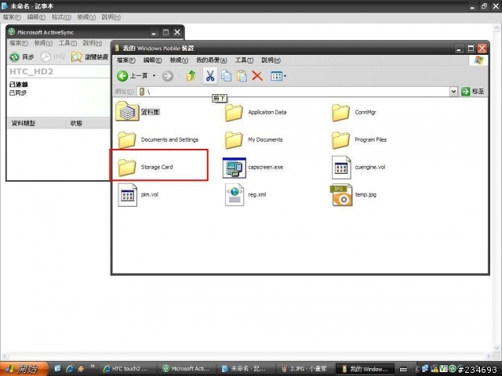This screenshot has height=376, width=502.
Task: Expand the Back button history arrow
Action: tap(154, 76)
